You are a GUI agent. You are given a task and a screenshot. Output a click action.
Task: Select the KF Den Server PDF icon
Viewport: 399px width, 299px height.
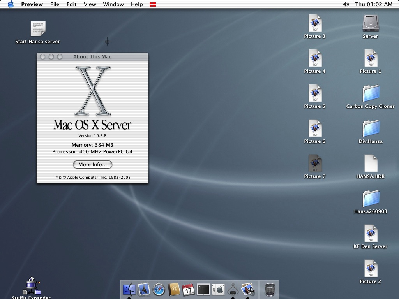click(x=371, y=234)
